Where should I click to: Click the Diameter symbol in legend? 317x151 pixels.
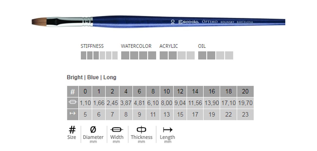(x=93, y=130)
